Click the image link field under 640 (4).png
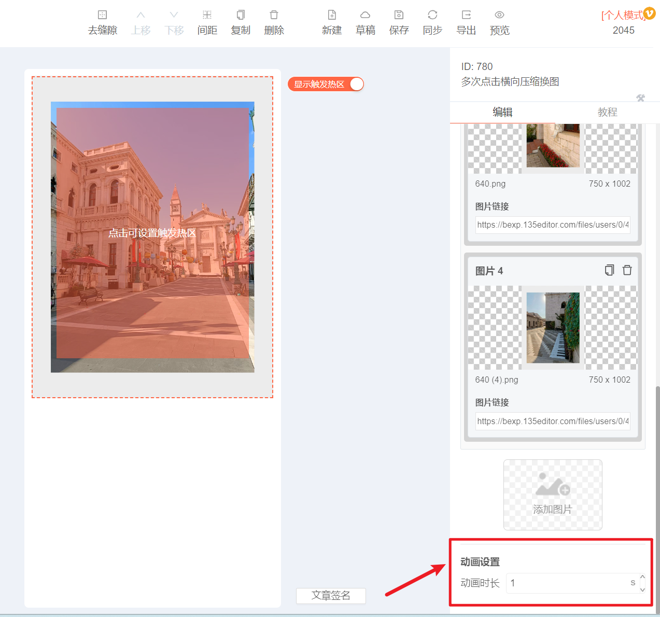This screenshot has width=660, height=617. click(x=553, y=421)
